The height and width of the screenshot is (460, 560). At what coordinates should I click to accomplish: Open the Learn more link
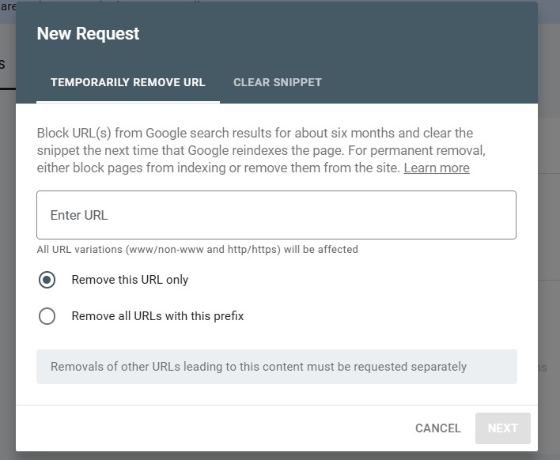click(x=436, y=168)
